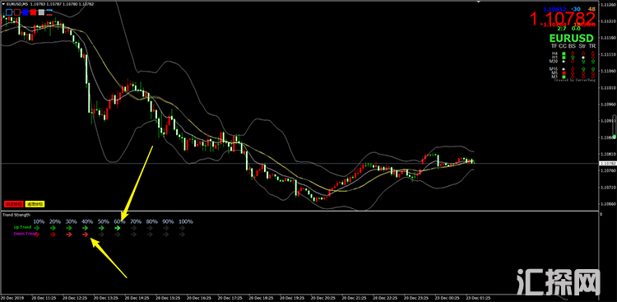Click the red outlined square button
The image size is (617, 302).
click(17, 12)
